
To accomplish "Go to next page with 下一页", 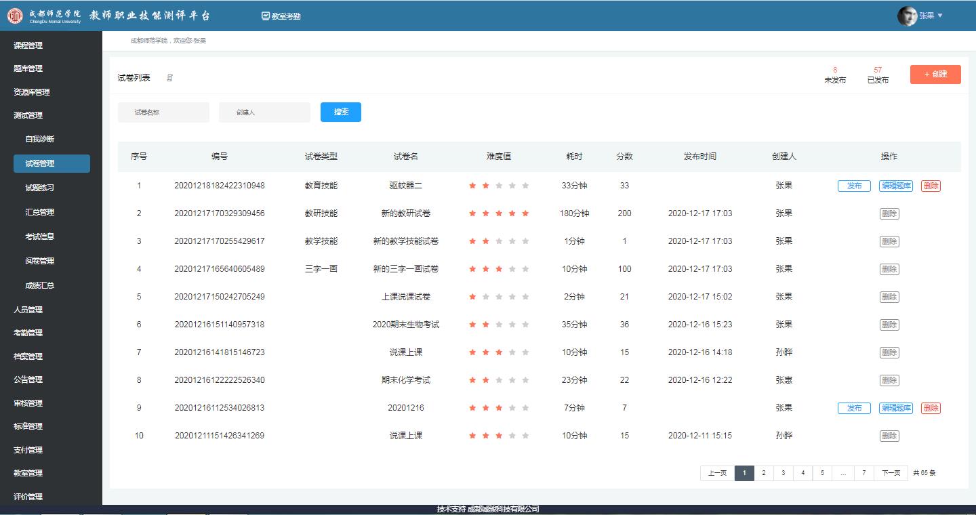I will click(891, 473).
